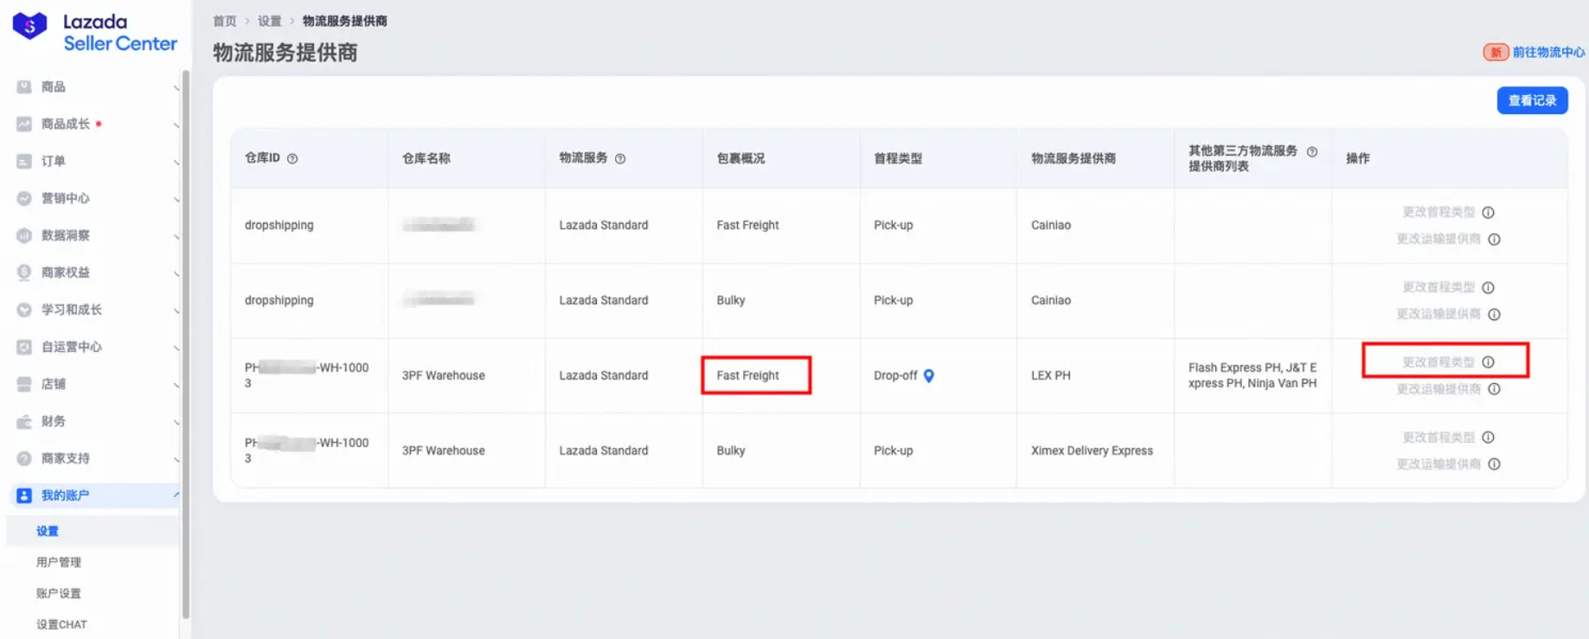1589x639 pixels.
Task: Click the help icon beside 仓库ID
Action: click(x=292, y=159)
